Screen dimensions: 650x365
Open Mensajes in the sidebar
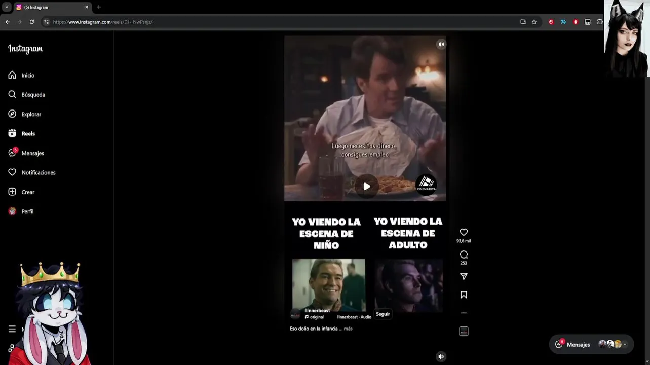(26, 153)
